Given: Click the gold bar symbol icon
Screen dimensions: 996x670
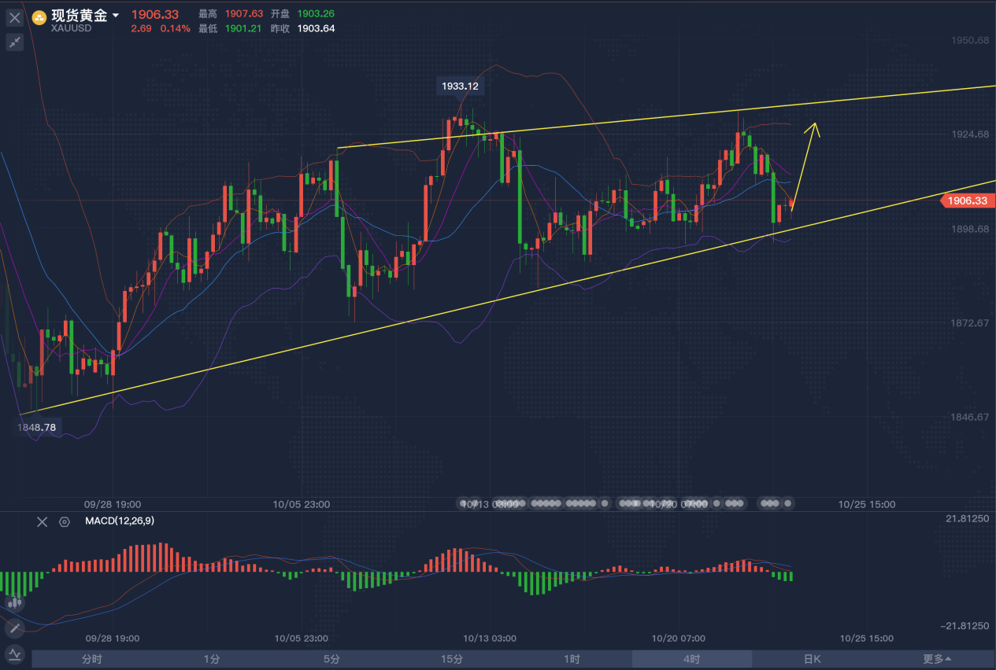Looking at the screenshot, I should pyautogui.click(x=39, y=17).
